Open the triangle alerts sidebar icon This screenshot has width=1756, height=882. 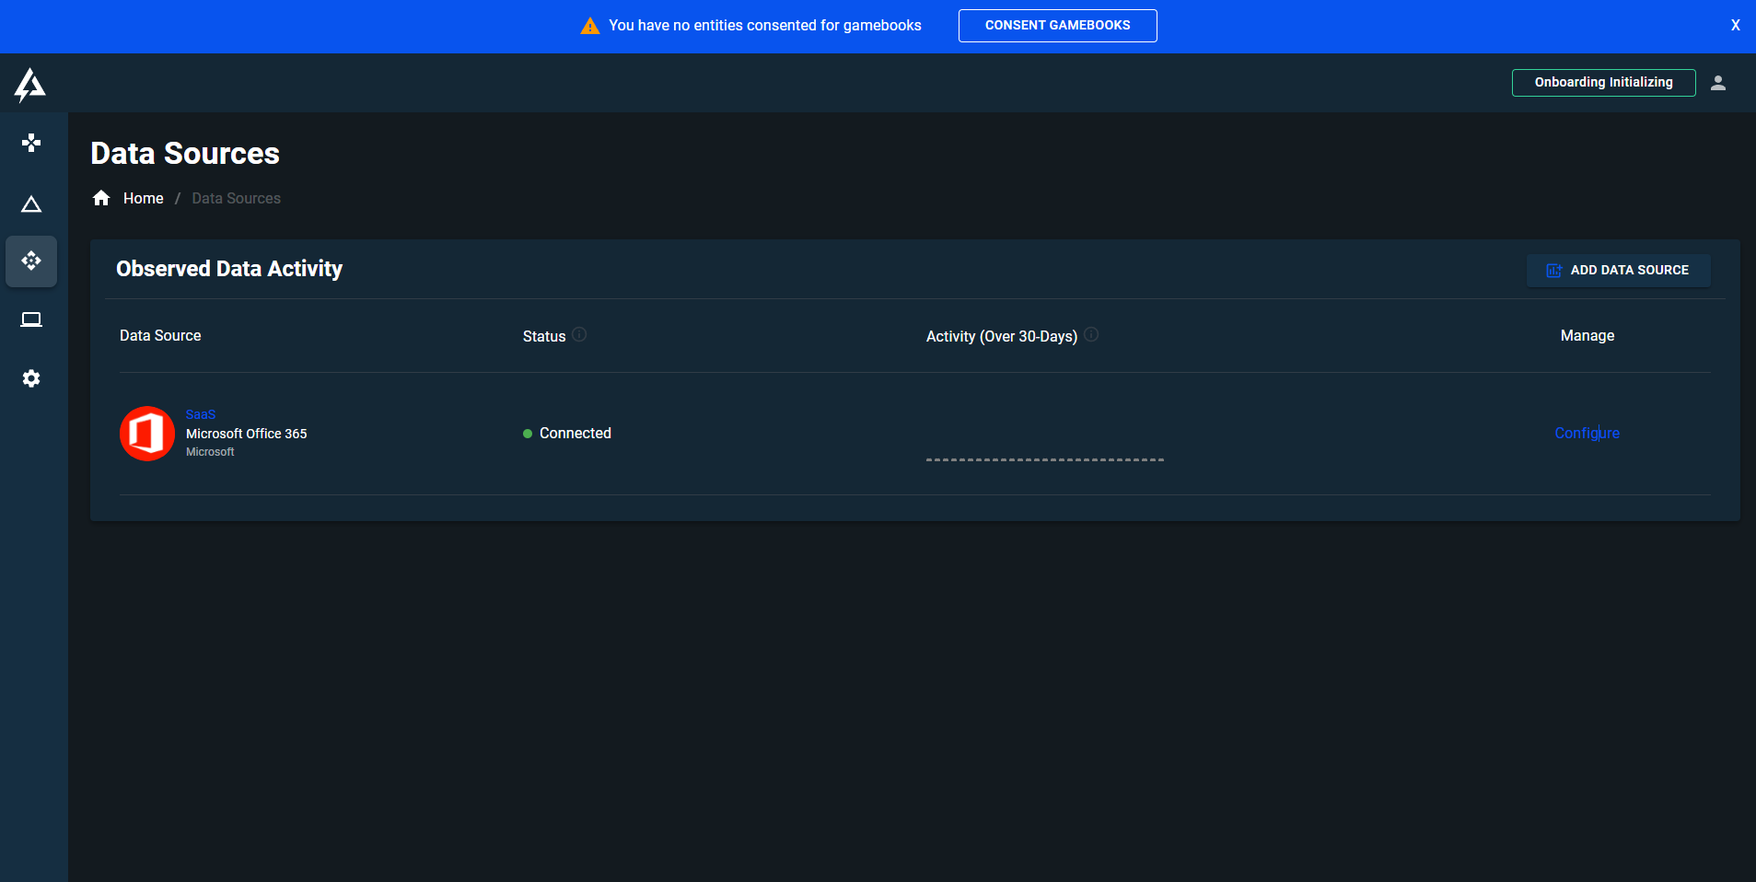pyautogui.click(x=31, y=203)
